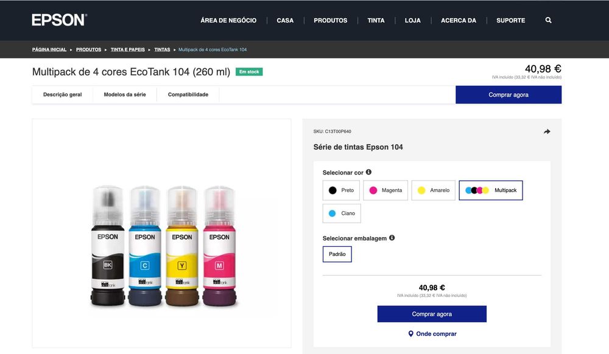Screen dimensions: 609x354
Task: Click the share arrow icon
Action: (x=547, y=131)
